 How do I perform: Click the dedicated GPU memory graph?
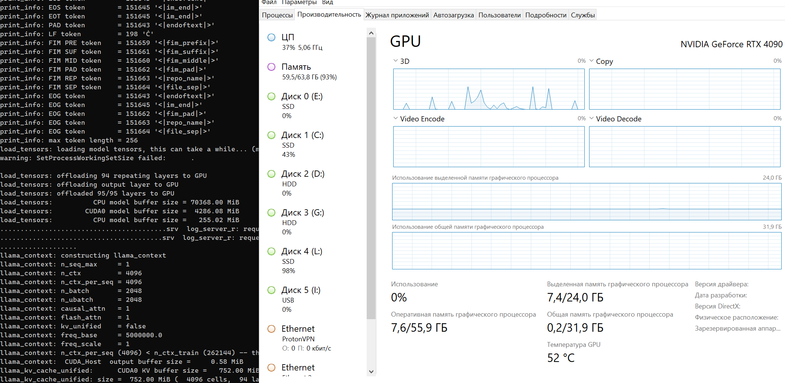[x=587, y=201]
